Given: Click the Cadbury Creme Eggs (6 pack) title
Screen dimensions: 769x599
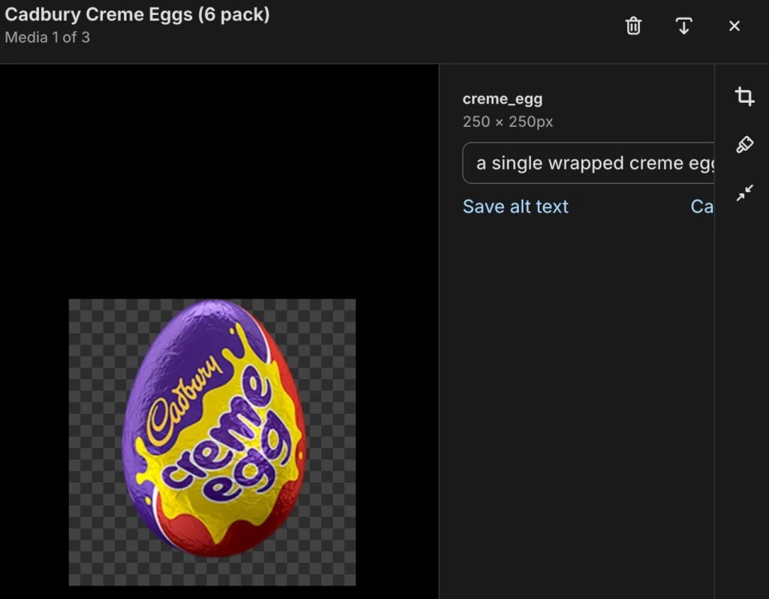Looking at the screenshot, I should [x=137, y=14].
